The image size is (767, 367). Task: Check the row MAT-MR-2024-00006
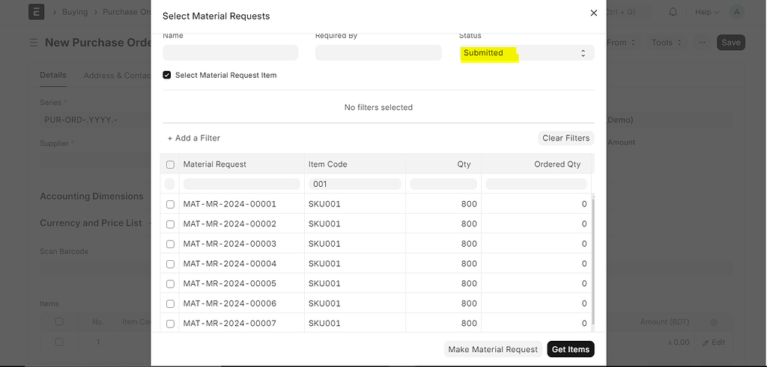coord(170,304)
